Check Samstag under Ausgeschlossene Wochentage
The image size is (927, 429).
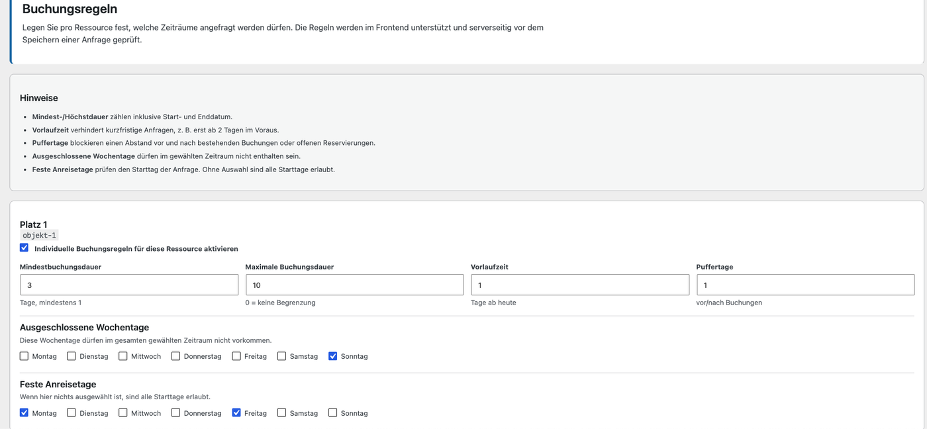281,356
